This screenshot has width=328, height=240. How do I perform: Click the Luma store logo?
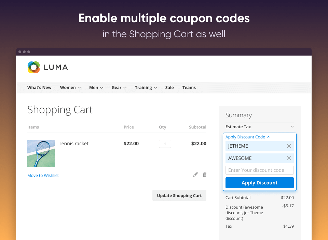pyautogui.click(x=47, y=67)
